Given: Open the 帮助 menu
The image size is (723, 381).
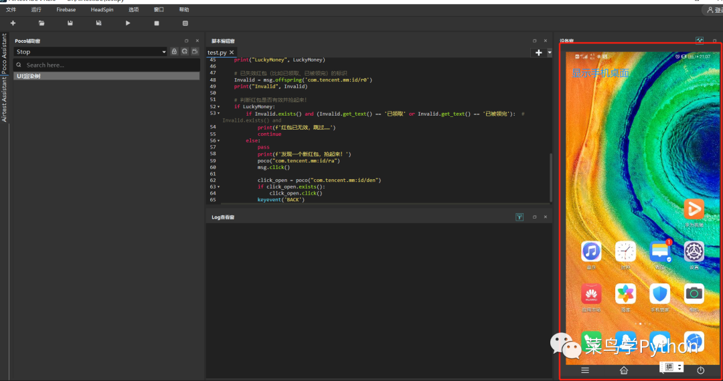Looking at the screenshot, I should pos(183,9).
